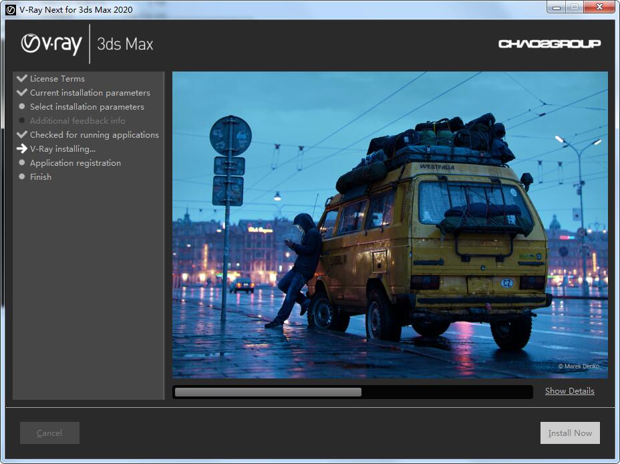Click the installation progress bar

(x=352, y=392)
